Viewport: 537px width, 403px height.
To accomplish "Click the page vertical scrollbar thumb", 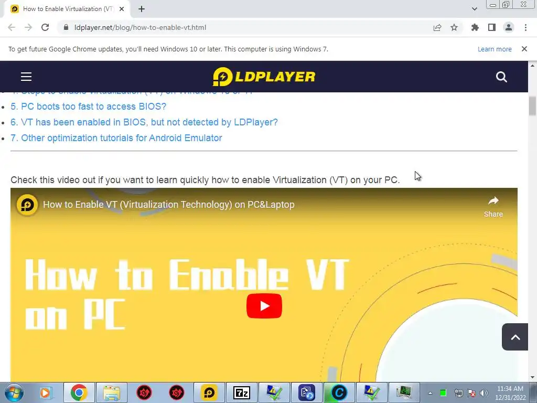I will point(533,106).
